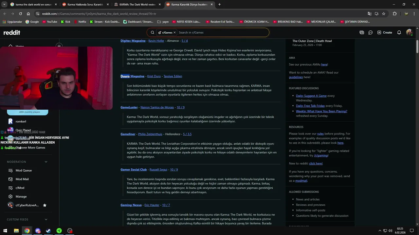The height and width of the screenshot is (235, 419).
Task: Open the r/gaming link
Action: pyautogui.click(x=321, y=156)
